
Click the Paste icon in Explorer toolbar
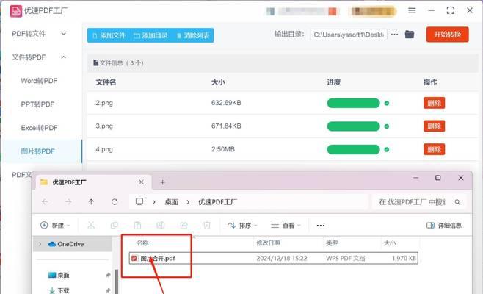137,226
